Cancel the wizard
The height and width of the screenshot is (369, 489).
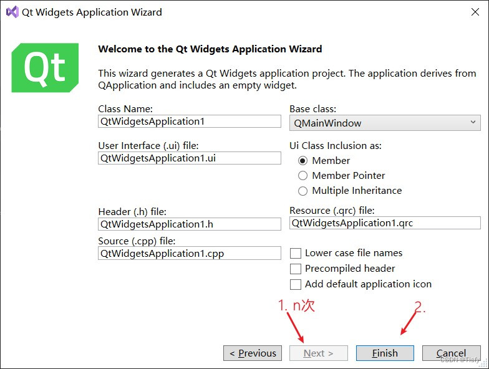point(451,353)
